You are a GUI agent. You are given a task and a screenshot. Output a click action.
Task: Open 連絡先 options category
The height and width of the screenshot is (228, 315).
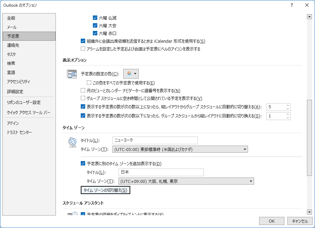tap(29, 45)
